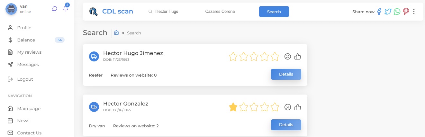Share via the Pinterest icon
The width and height of the screenshot is (425, 137).
(406, 12)
